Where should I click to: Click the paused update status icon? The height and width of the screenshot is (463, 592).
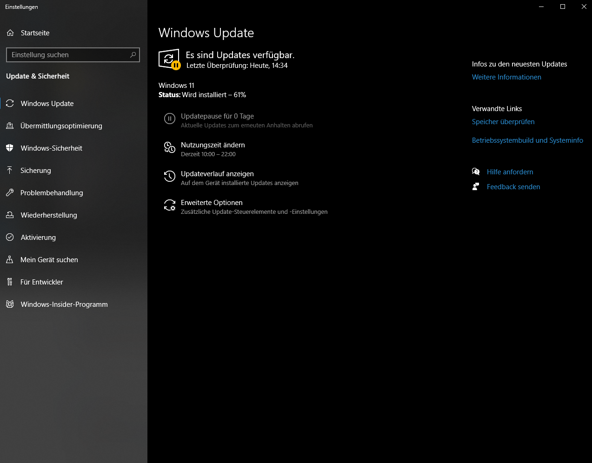(169, 60)
